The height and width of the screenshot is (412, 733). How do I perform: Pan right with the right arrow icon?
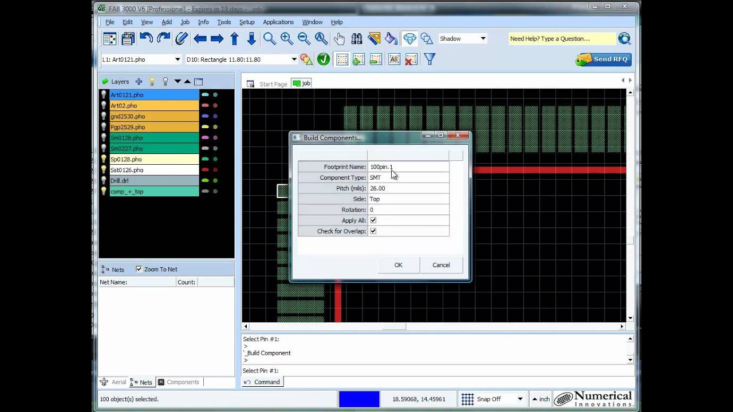[217, 38]
